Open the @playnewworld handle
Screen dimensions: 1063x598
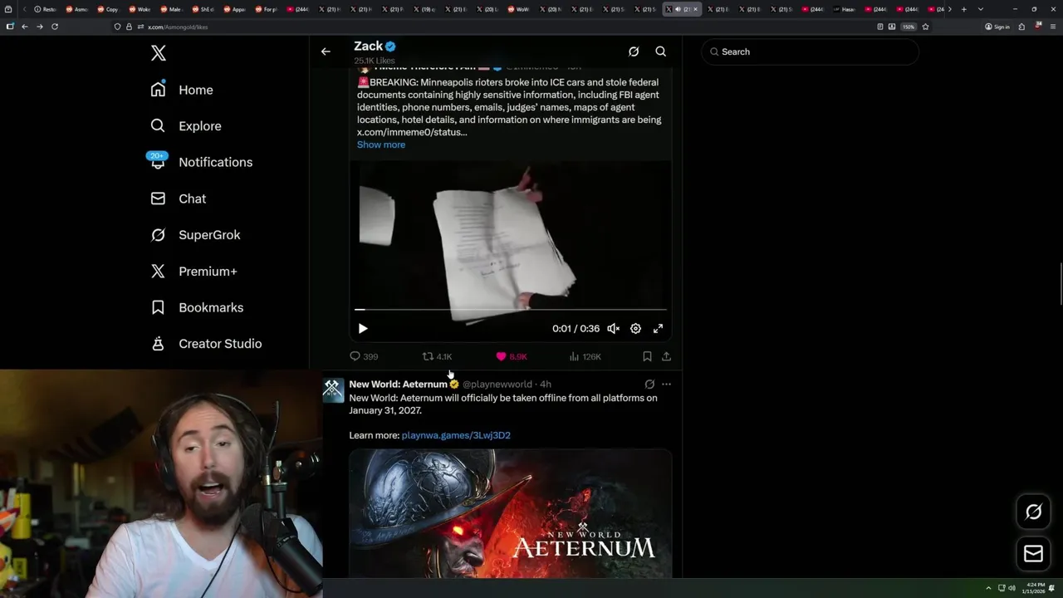pos(497,385)
